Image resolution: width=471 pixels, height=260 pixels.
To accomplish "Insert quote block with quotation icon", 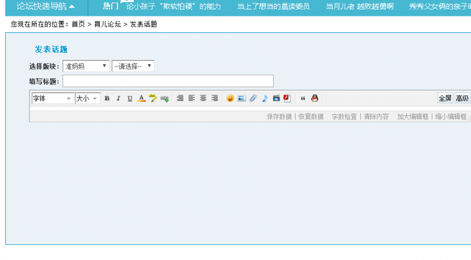I will click(303, 98).
